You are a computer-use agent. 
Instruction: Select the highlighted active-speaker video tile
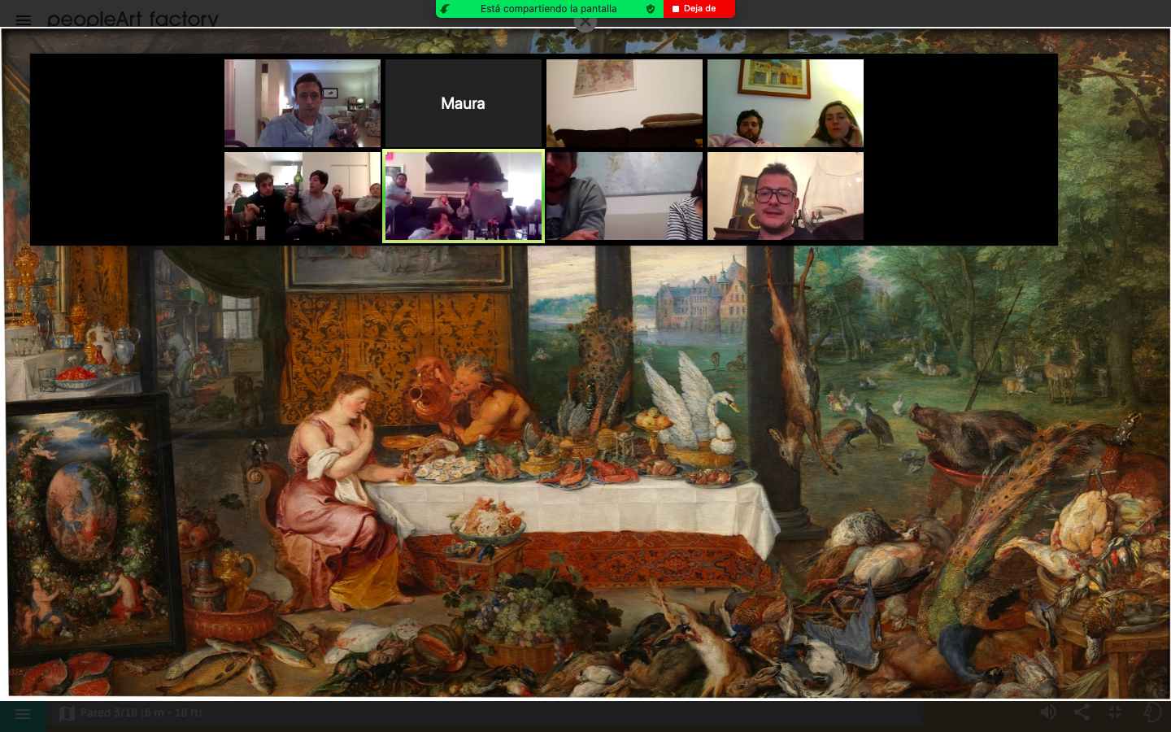(x=464, y=196)
